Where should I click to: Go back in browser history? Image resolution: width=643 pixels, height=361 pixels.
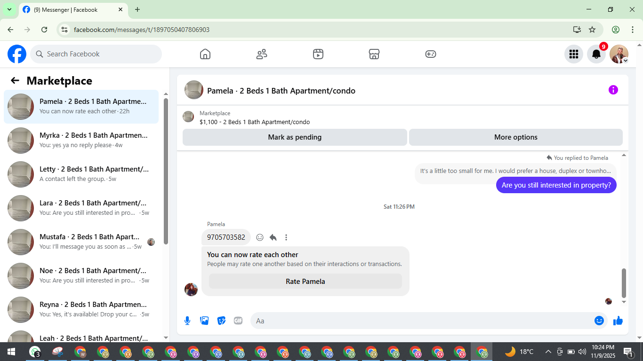pos(10,30)
